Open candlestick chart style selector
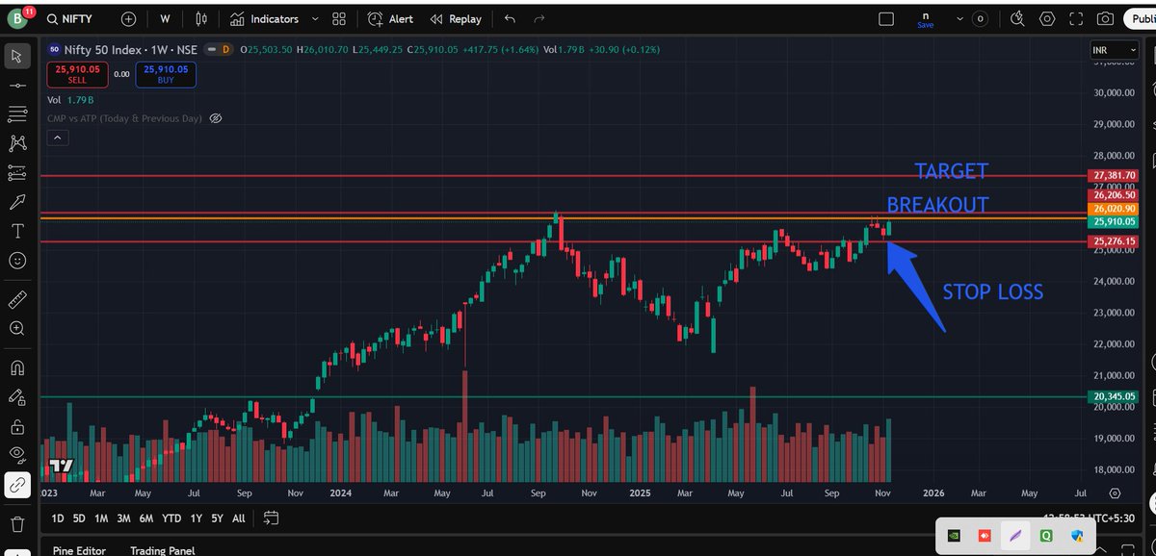This screenshot has width=1156, height=556. (200, 19)
